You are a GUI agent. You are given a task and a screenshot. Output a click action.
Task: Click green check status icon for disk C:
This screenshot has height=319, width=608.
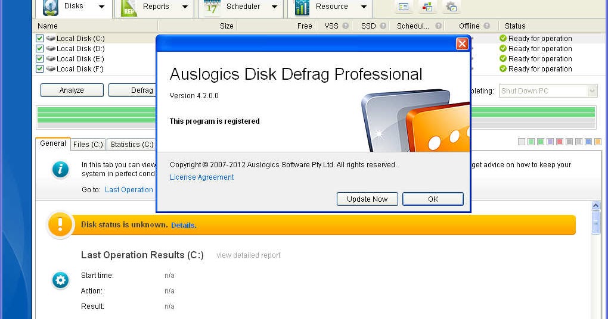(503, 38)
